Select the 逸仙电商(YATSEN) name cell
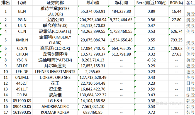 pyautogui.click(x=55, y=60)
